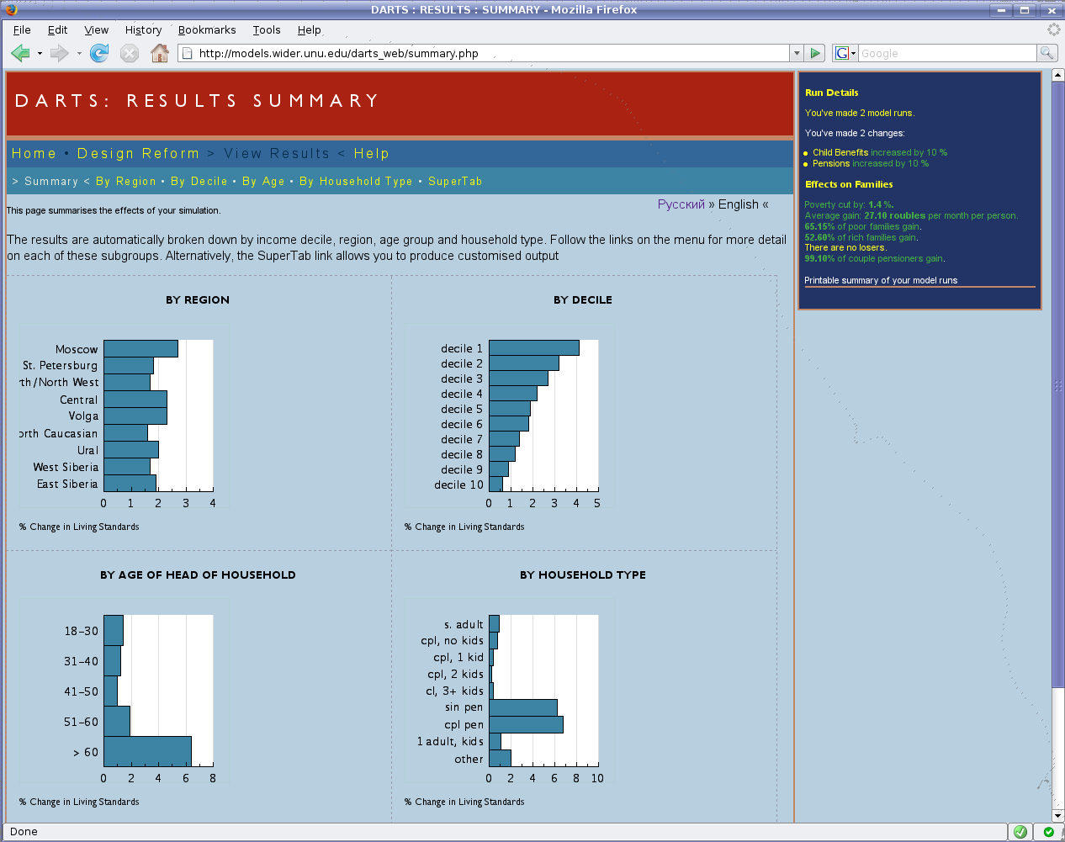Click the vertical scrollbar down arrow
This screenshot has width=1065, height=842.
coord(1057,815)
